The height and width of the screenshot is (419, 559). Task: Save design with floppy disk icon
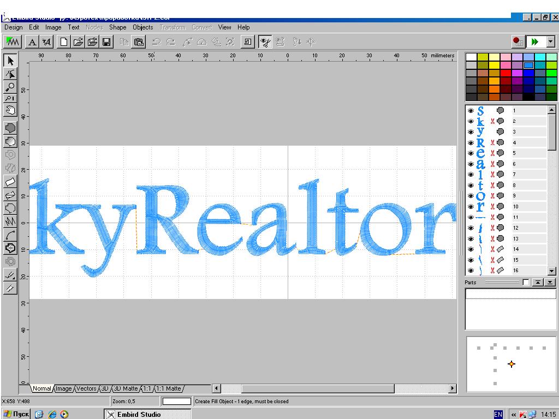(106, 42)
